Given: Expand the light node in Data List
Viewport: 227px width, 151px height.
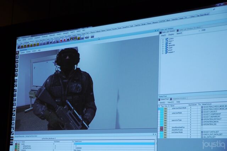Looking at the screenshot, I should [x=163, y=44].
